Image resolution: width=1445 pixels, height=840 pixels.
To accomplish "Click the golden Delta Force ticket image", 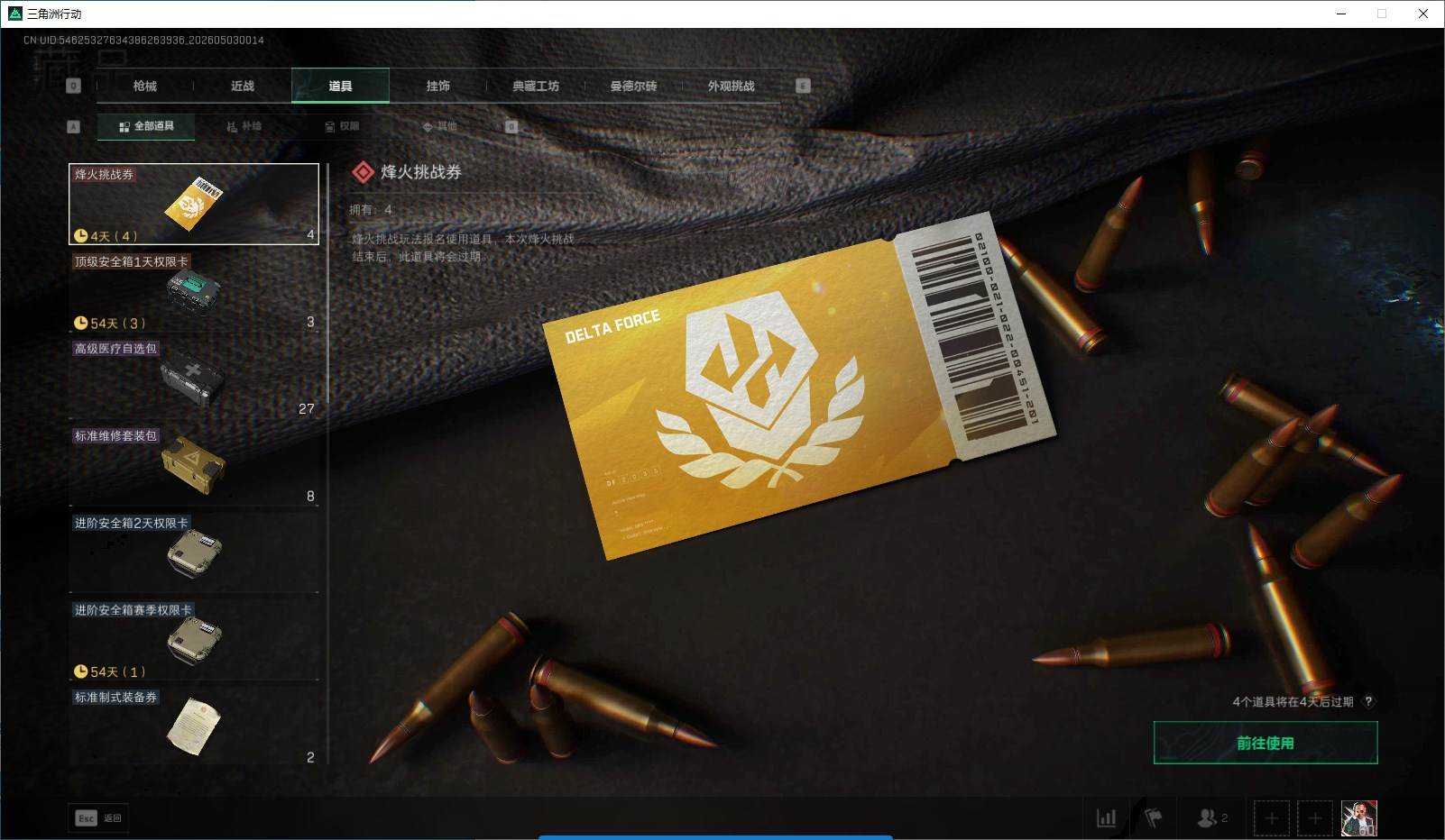I will [797, 386].
